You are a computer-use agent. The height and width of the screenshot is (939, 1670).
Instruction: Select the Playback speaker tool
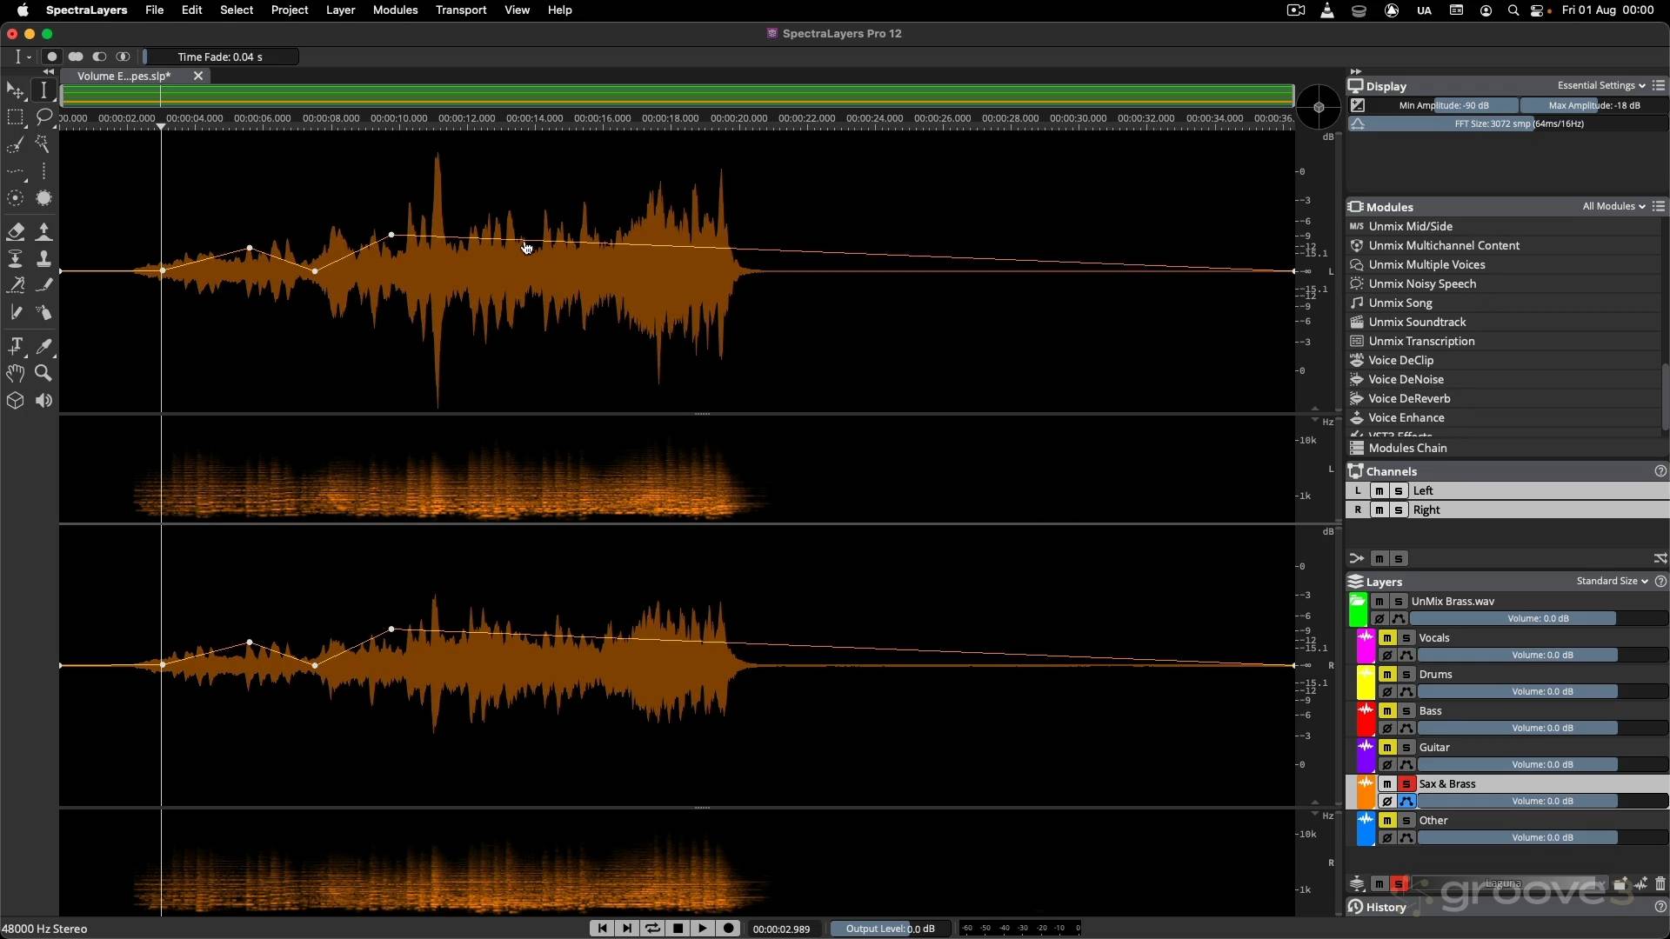[x=43, y=401]
